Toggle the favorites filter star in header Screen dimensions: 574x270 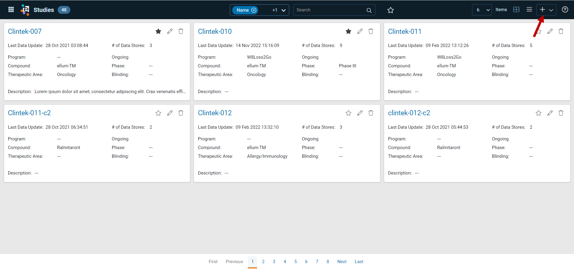(390, 10)
